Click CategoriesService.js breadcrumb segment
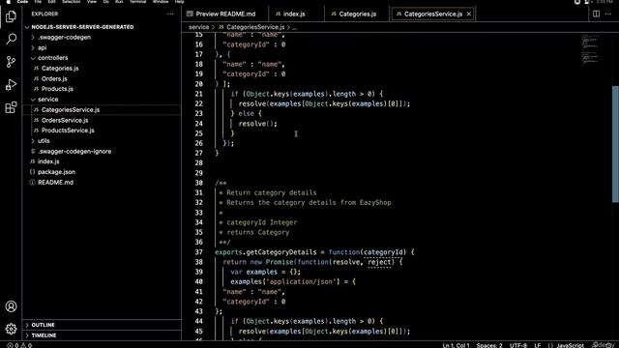The width and height of the screenshot is (619, 348). (x=255, y=27)
